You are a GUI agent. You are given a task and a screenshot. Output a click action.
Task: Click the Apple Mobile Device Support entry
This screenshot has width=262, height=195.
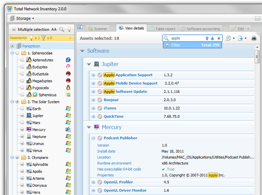pos(130,83)
